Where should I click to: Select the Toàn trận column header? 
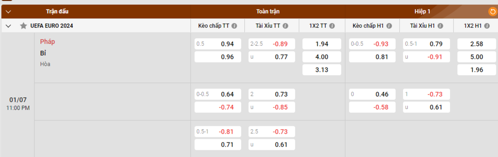coord(268,12)
